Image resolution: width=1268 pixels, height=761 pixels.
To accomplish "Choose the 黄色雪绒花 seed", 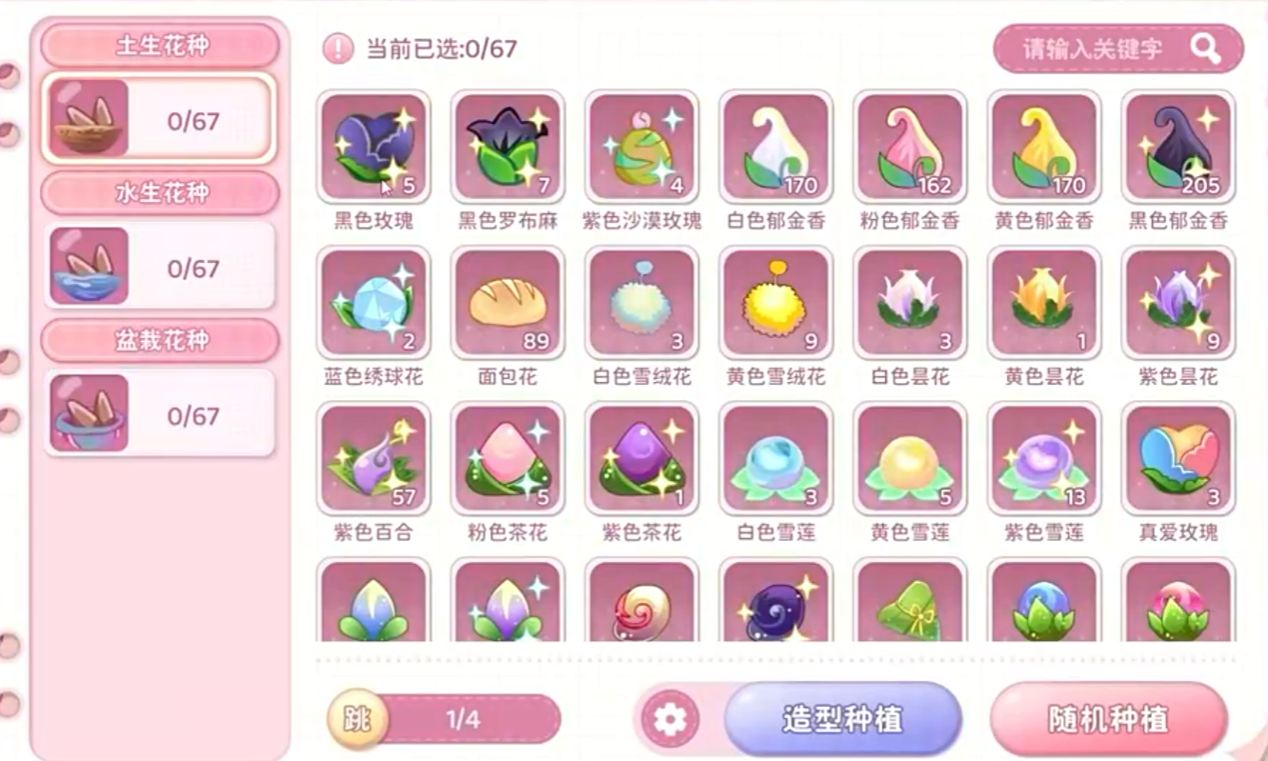I will pos(776,302).
